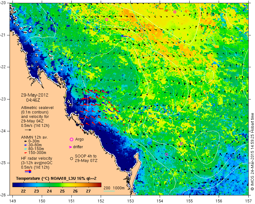
Task: Click the '(0.1m contours)' legend text
Action: click(x=35, y=112)
